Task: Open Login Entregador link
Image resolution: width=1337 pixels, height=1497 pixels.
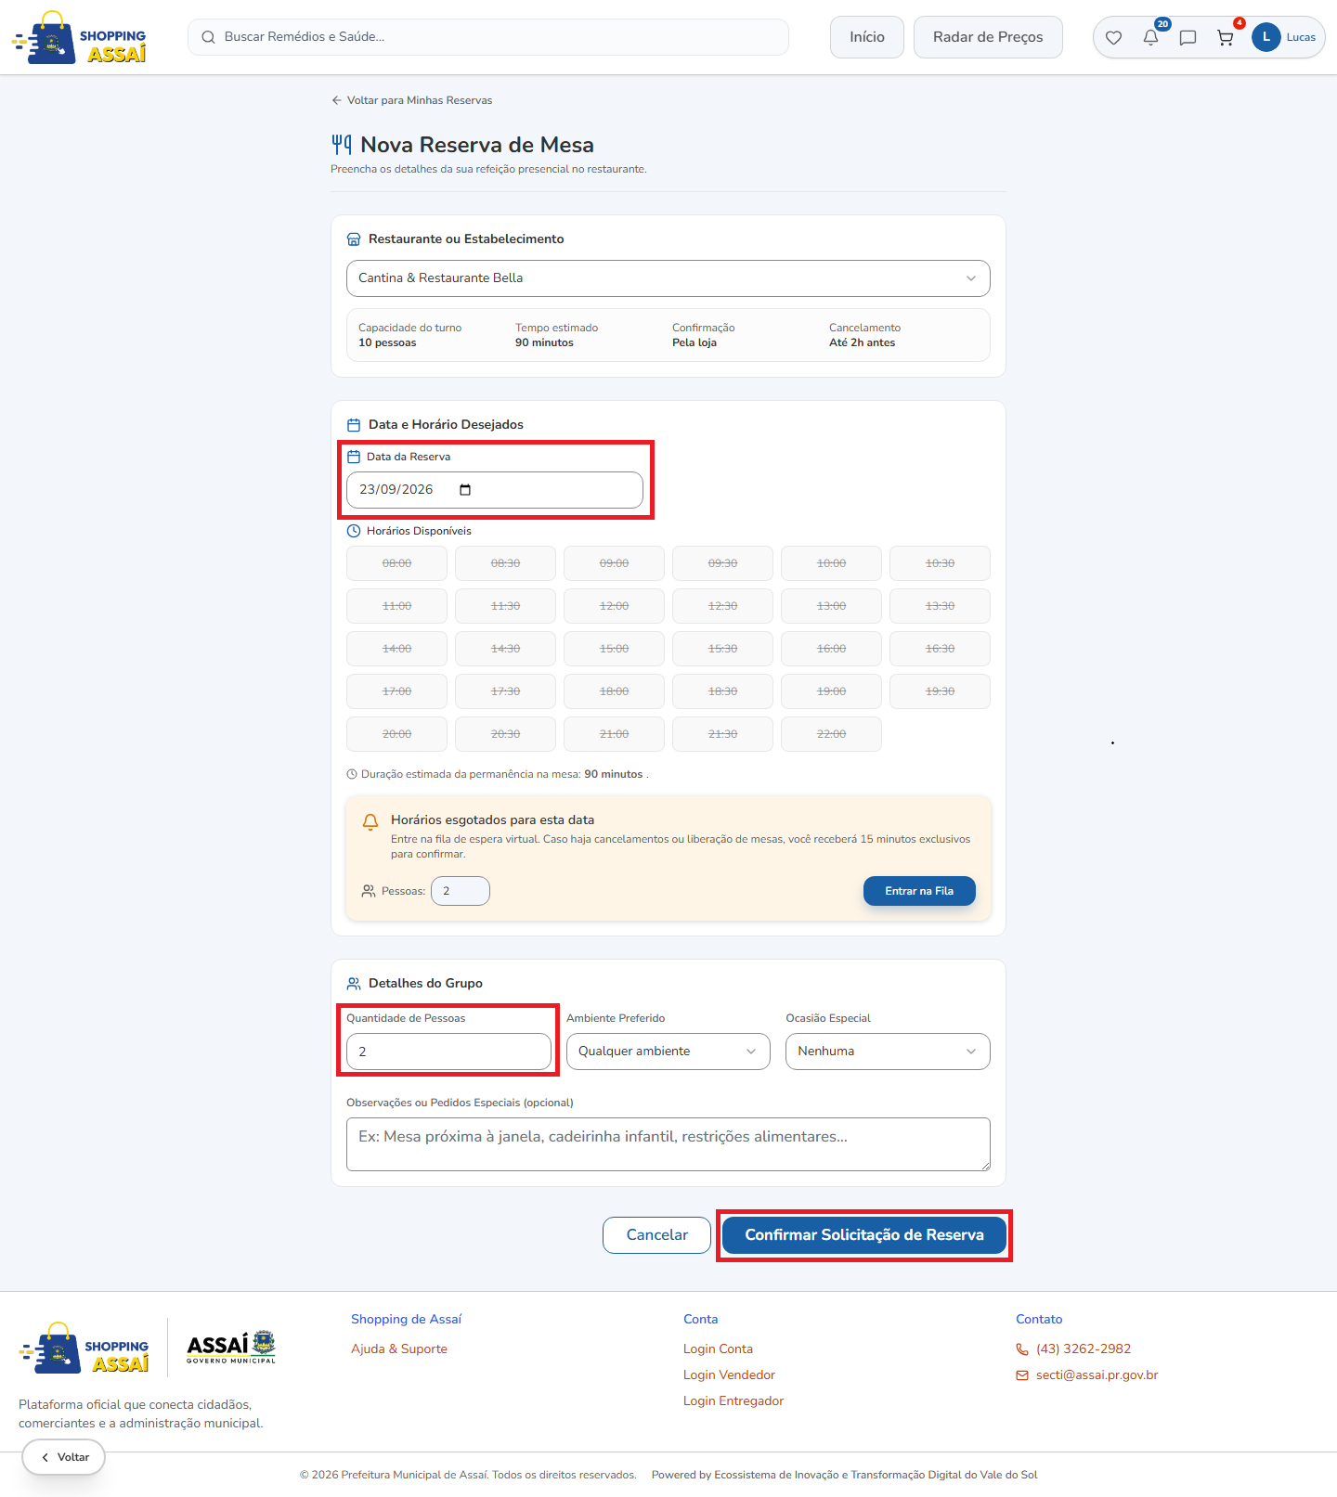Action: [x=733, y=1401]
